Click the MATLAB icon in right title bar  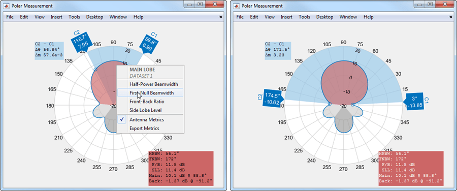237,6
